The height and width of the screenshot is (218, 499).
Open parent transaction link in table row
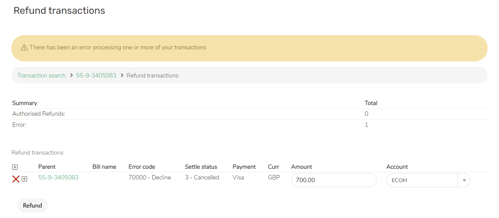58,178
